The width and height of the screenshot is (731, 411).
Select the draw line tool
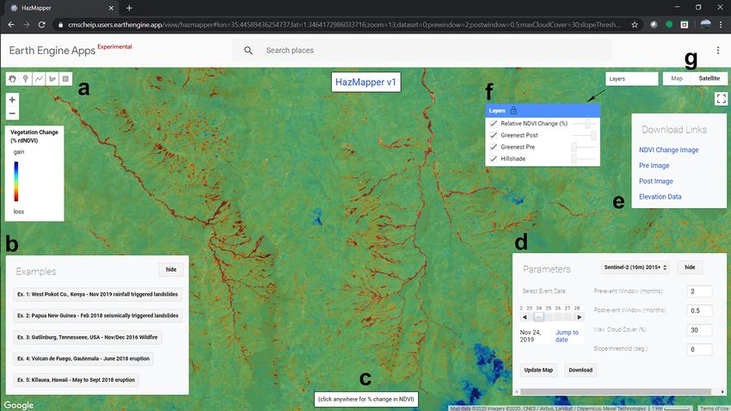click(39, 79)
